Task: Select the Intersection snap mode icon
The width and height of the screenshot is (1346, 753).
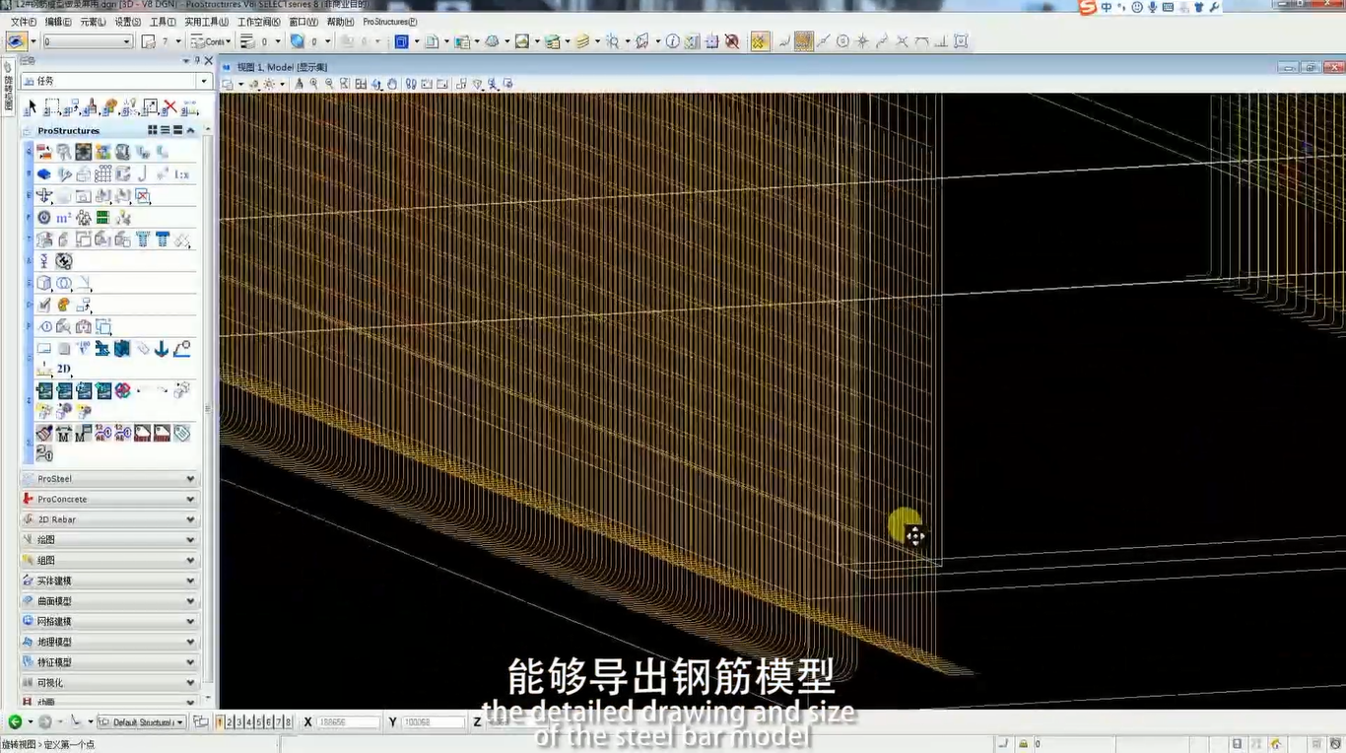Action: [902, 41]
